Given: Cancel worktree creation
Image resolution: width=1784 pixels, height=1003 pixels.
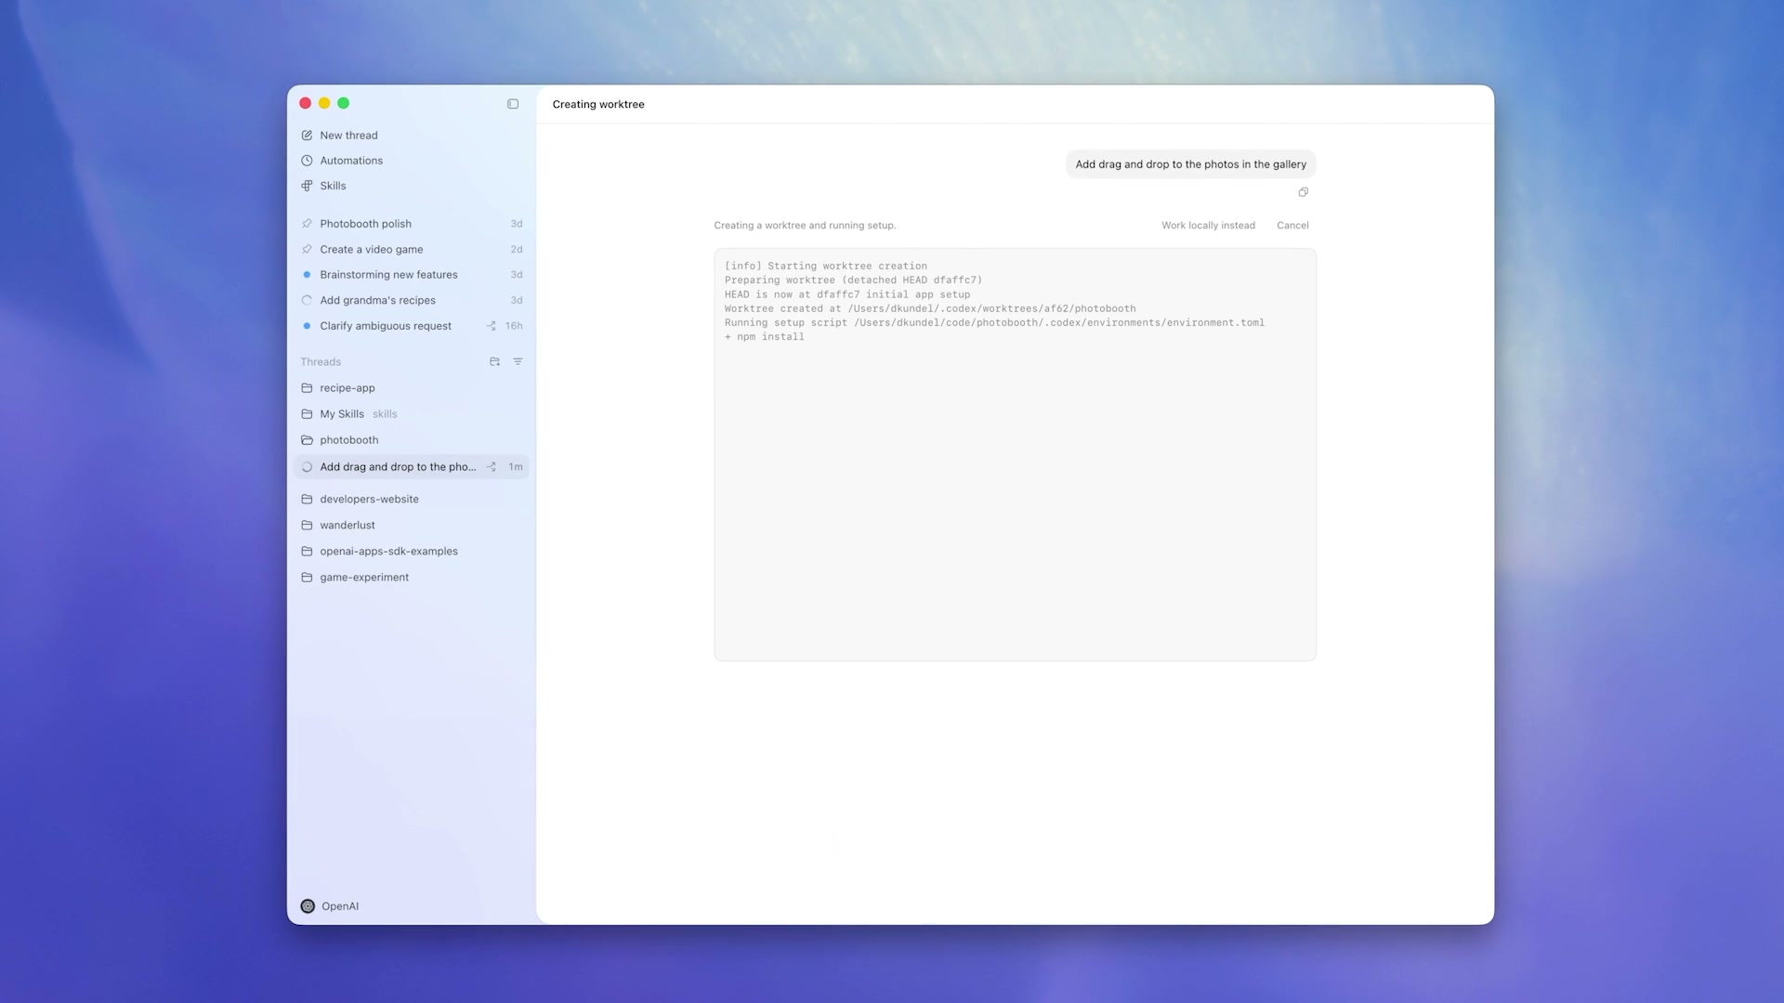Looking at the screenshot, I should pos(1292,226).
